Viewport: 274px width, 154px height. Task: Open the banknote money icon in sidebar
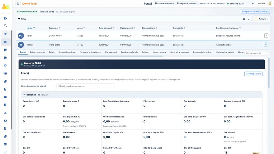[5, 121]
